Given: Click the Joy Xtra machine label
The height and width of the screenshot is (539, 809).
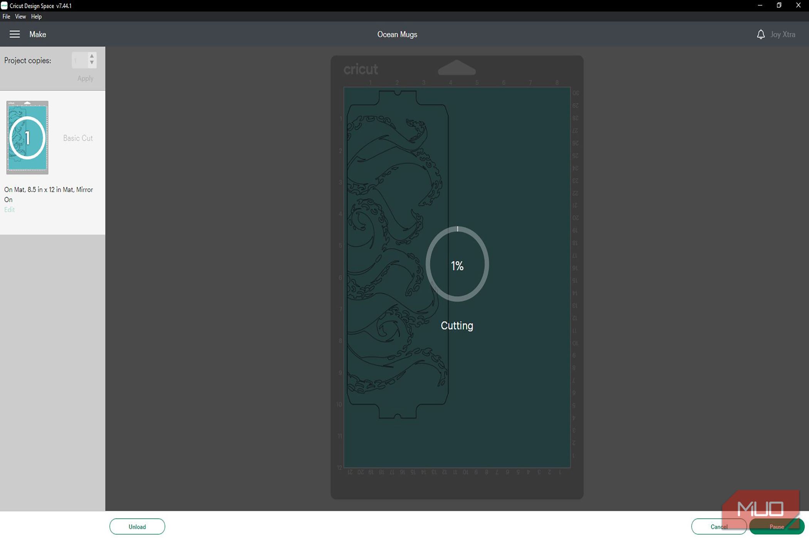Looking at the screenshot, I should pyautogui.click(x=782, y=34).
